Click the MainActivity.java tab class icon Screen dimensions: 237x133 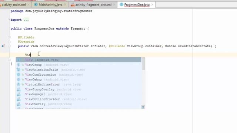pos(36,5)
